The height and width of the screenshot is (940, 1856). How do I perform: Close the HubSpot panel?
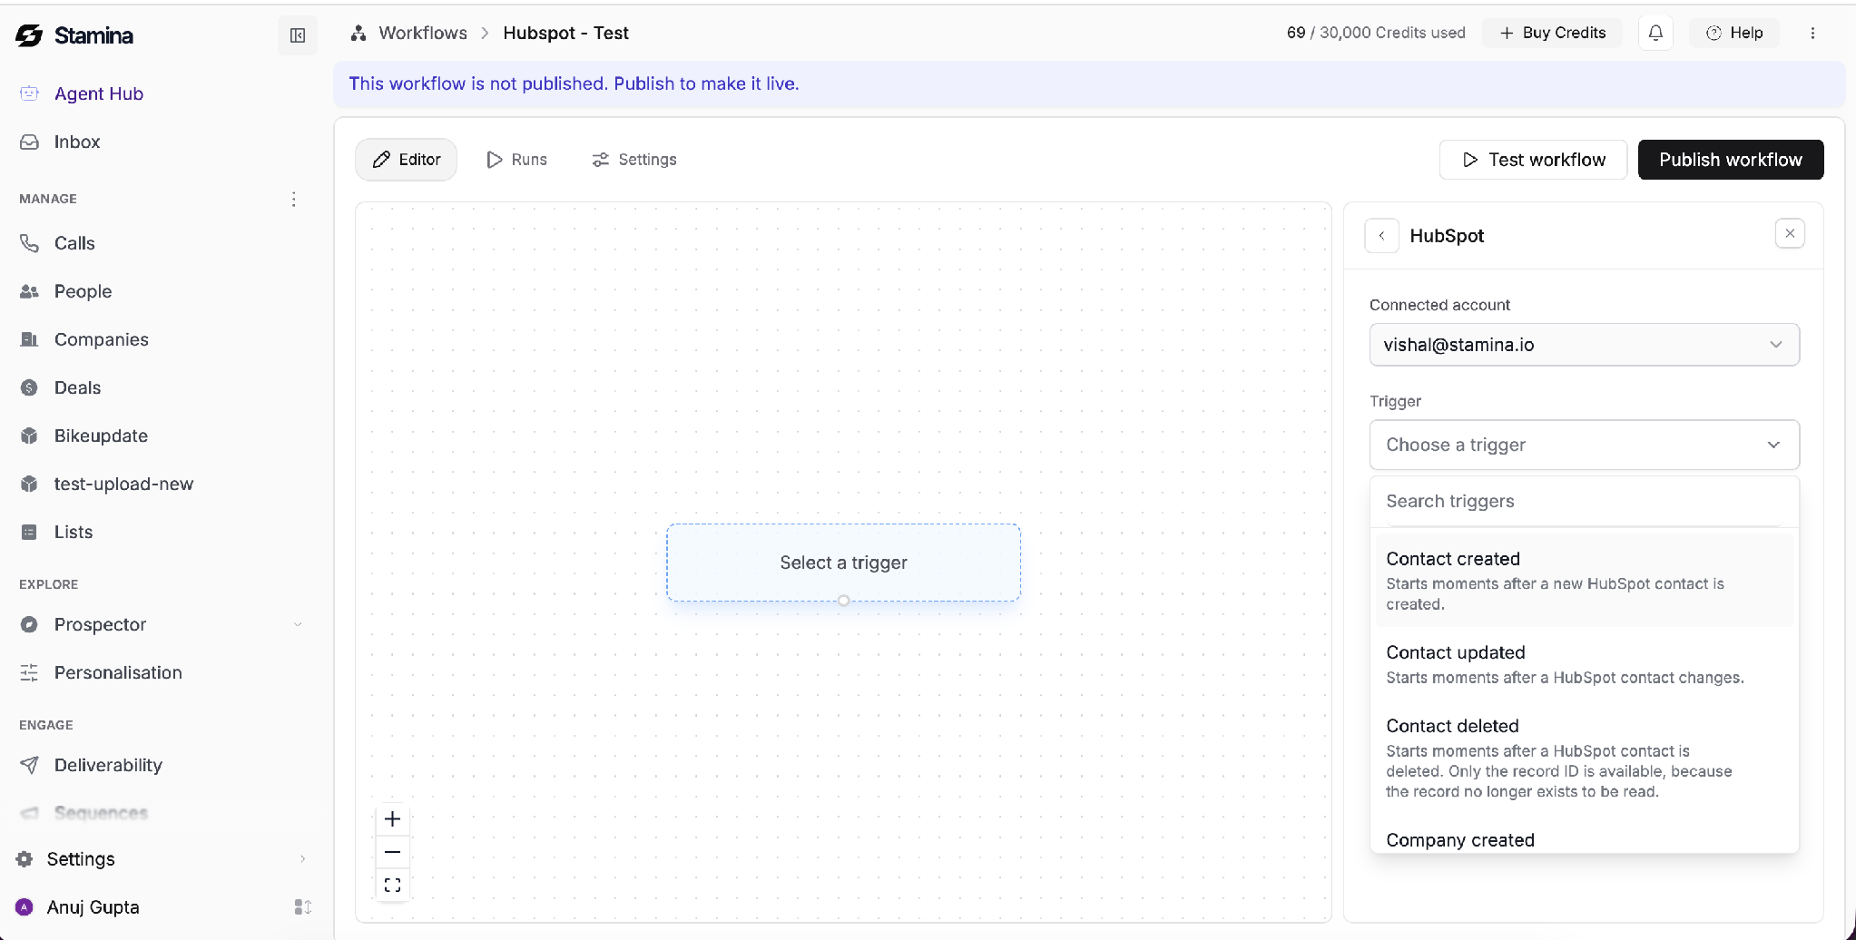[1790, 233]
